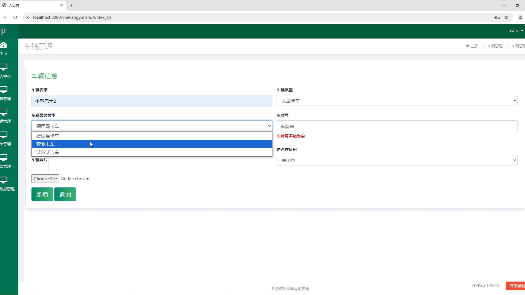Select 沃尔沃卡车 option in list

coord(152,152)
